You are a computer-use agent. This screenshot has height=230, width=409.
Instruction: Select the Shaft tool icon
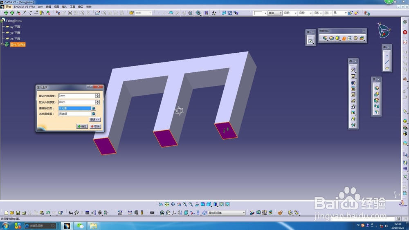[x=353, y=83]
